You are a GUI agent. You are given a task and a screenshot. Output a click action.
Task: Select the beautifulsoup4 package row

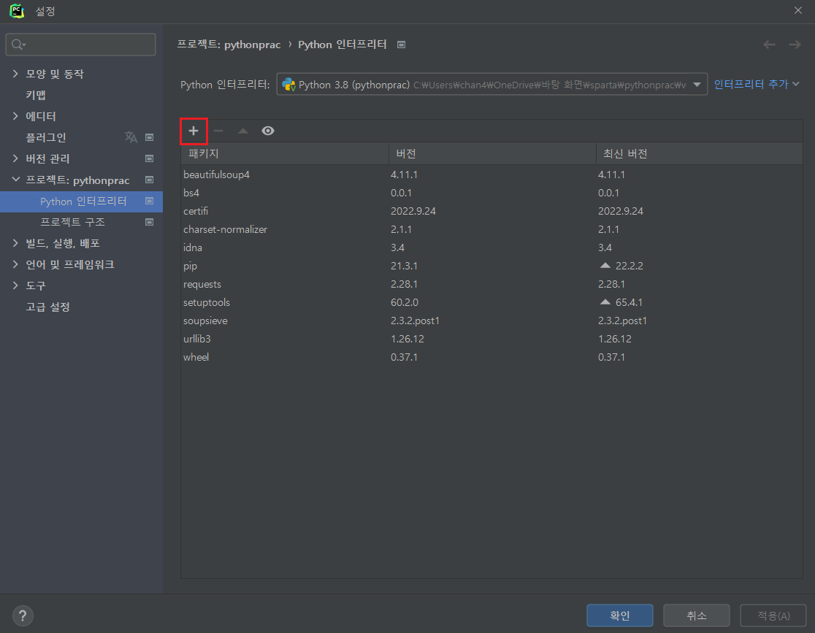tap(491, 174)
